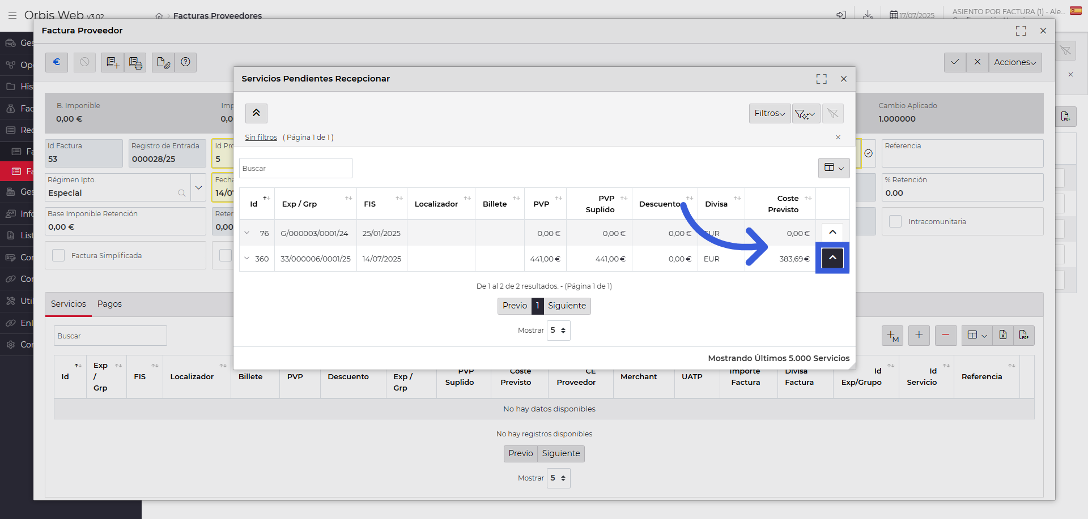The image size is (1088, 519).
Task: Click the add service plus icon
Action: click(x=919, y=335)
